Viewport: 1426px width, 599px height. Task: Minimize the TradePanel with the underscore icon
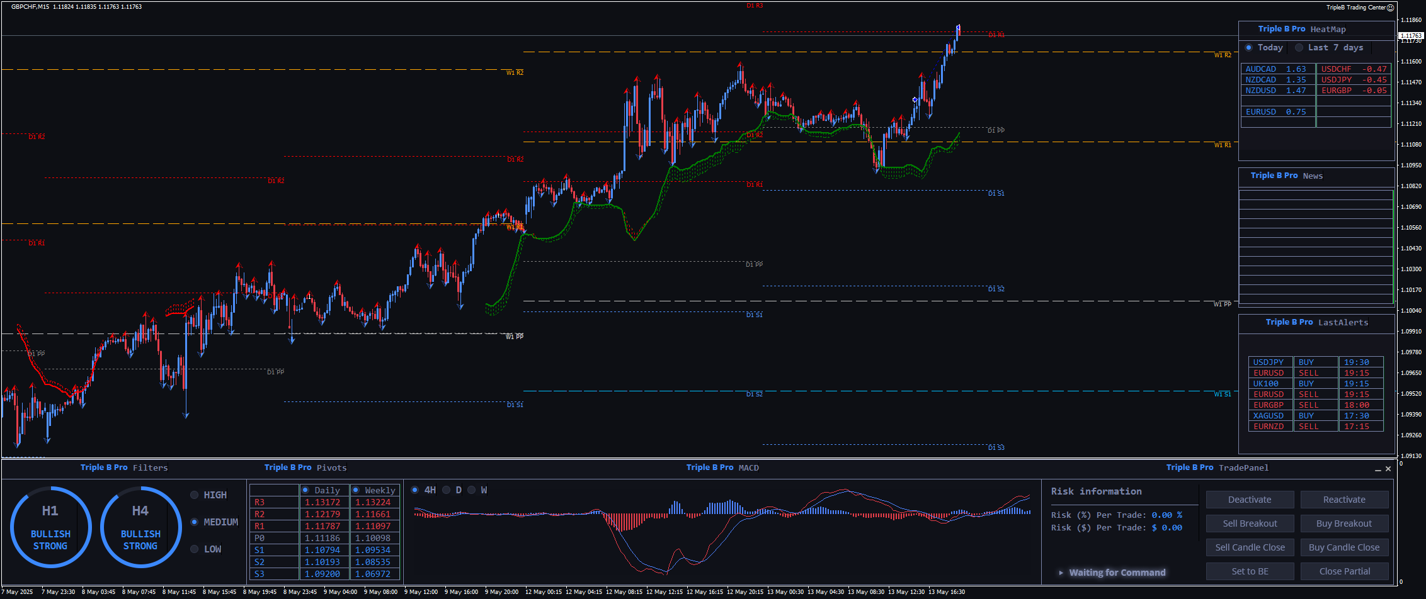1378,469
